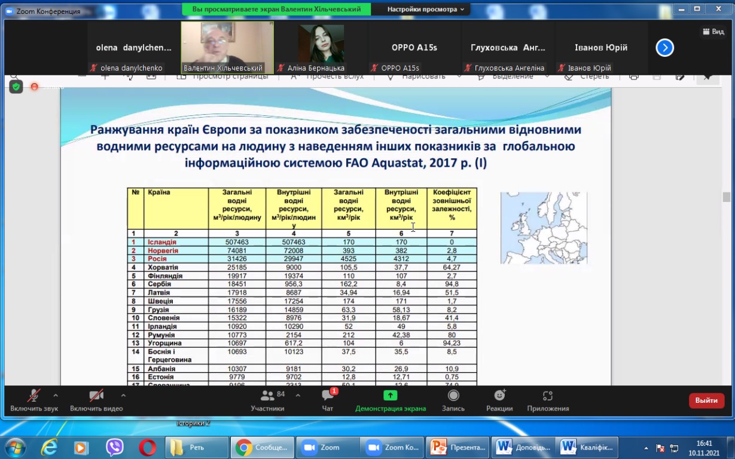Screen dimensions: 735x459
Task: Click Словенія in the country column
Action: [163, 318]
